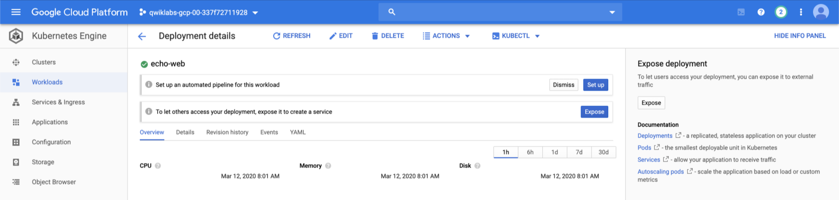Switch to the YAML tab

(x=298, y=132)
